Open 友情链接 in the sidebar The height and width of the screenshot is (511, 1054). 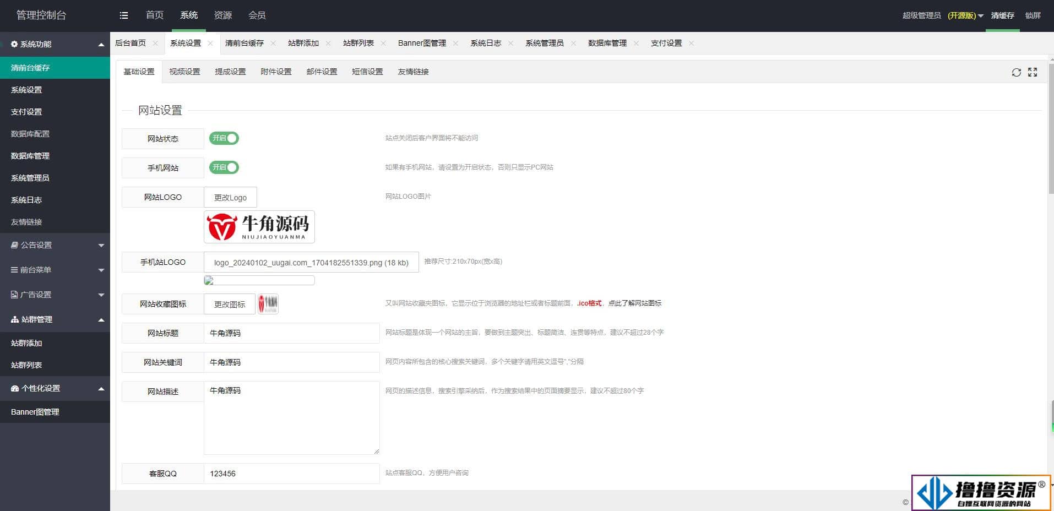pyautogui.click(x=55, y=222)
